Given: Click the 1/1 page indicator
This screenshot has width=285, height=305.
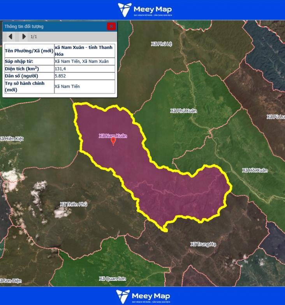Looking at the screenshot, I should click(34, 37).
